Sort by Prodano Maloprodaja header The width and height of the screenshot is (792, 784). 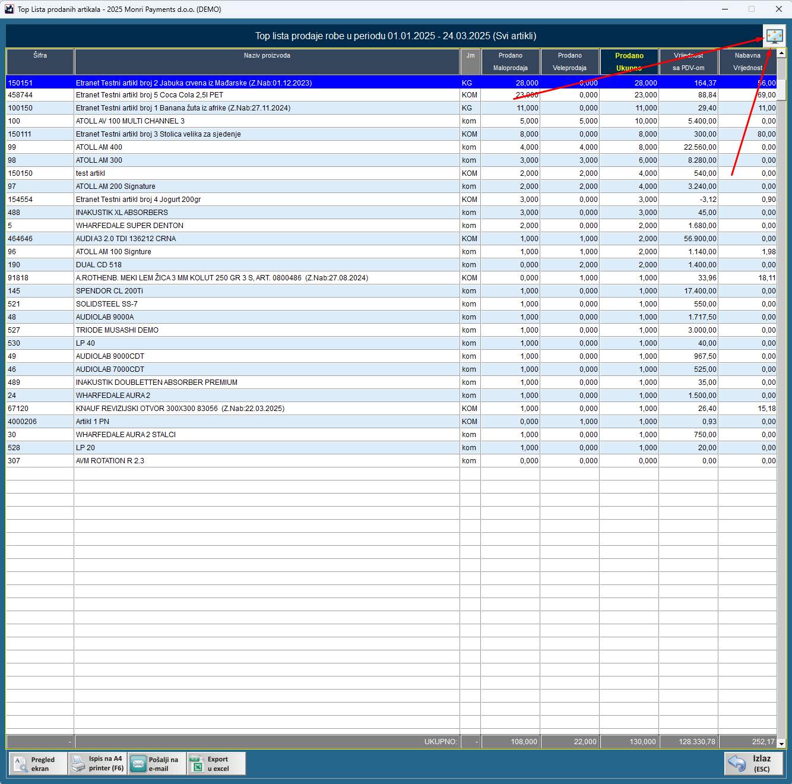pyautogui.click(x=511, y=62)
